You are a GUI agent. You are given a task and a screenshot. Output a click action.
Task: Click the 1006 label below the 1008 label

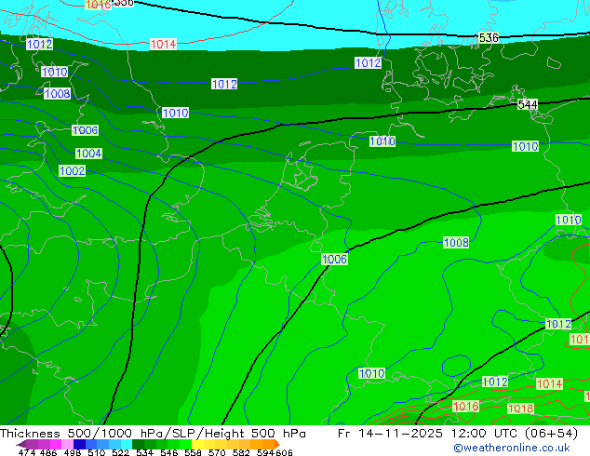point(86,130)
